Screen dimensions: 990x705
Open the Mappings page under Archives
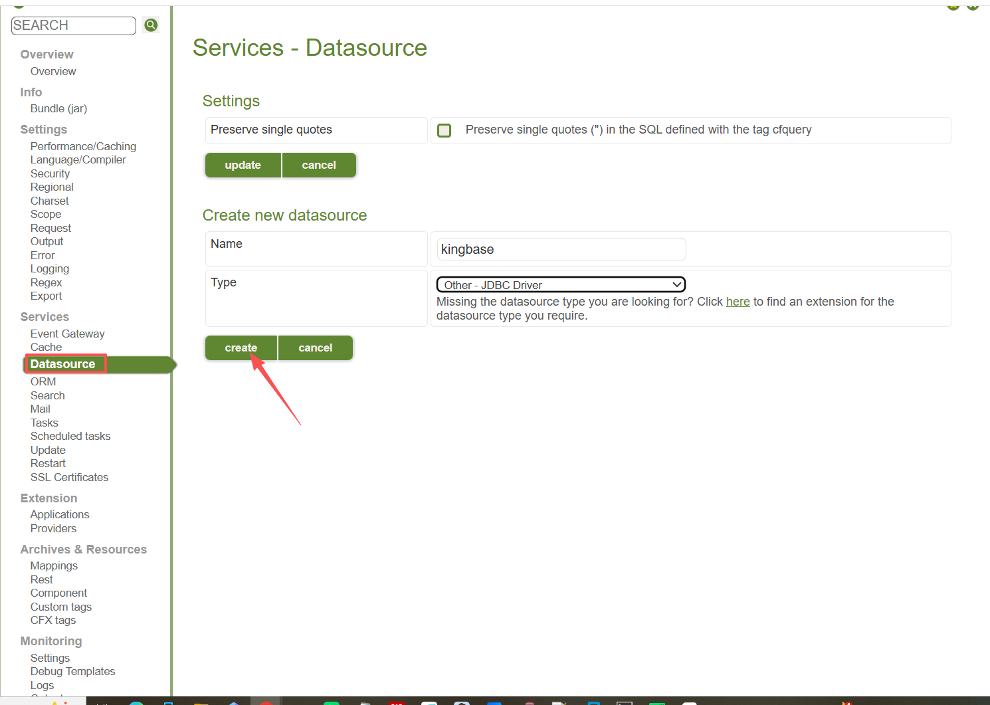click(x=54, y=565)
